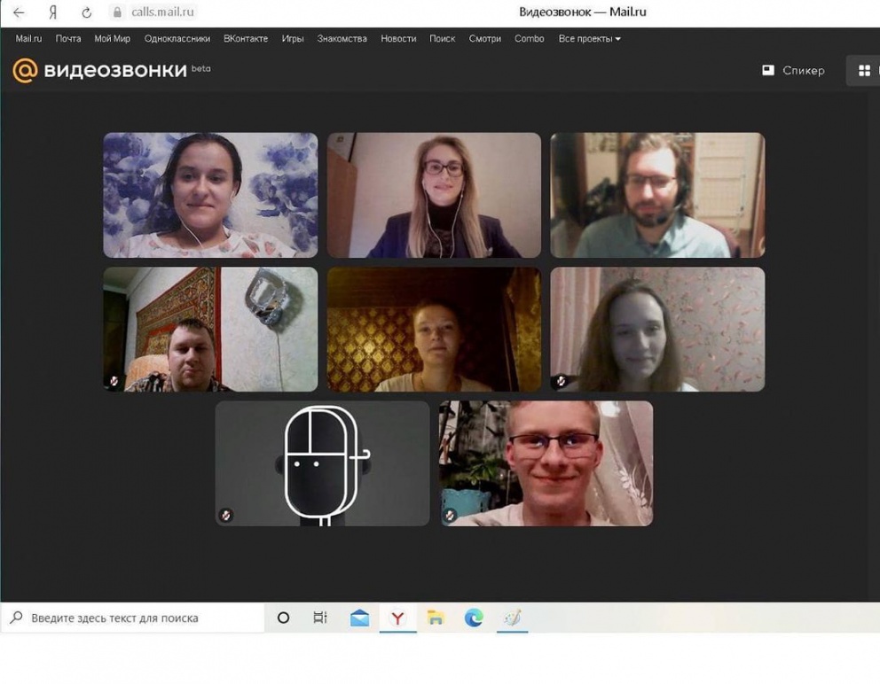Go to the Новости link
The image size is (880, 684).
[398, 39]
